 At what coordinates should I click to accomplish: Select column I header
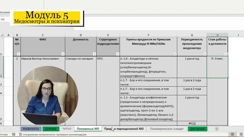coord(238,35)
